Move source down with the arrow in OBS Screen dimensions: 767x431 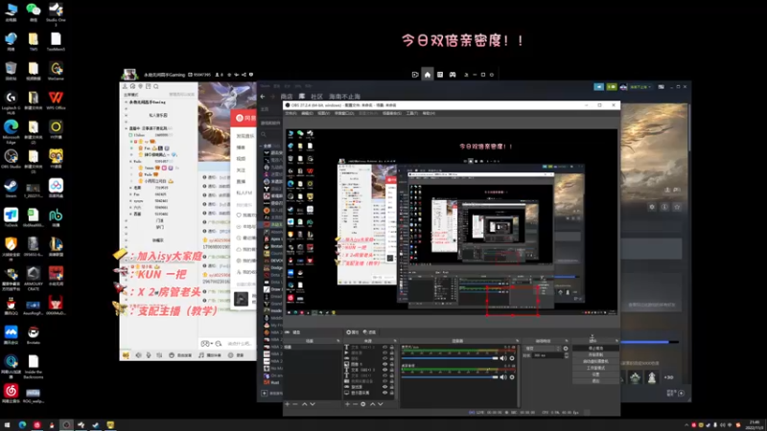[x=381, y=404]
